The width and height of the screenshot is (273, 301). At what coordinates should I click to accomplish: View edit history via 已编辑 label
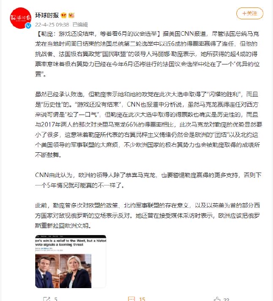pyautogui.click(x=80, y=25)
